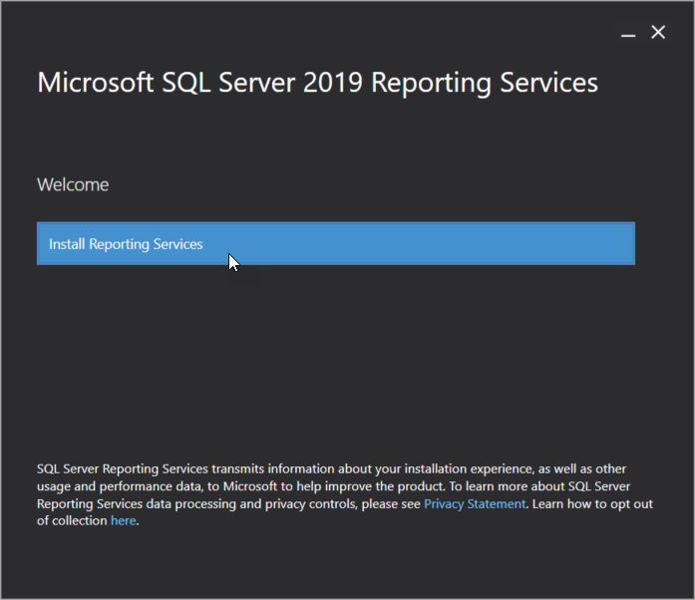Click the Welcome heading

[x=73, y=184]
